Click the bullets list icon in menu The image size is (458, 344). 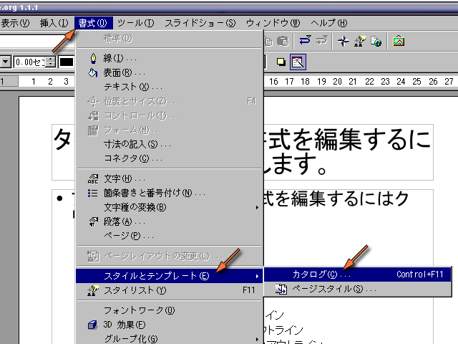(93, 193)
